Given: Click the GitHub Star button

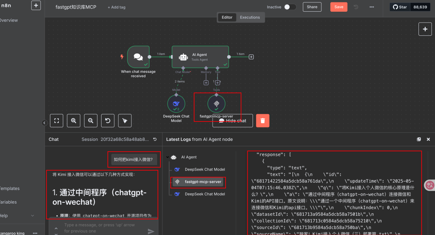Looking at the screenshot, I should (400, 7).
